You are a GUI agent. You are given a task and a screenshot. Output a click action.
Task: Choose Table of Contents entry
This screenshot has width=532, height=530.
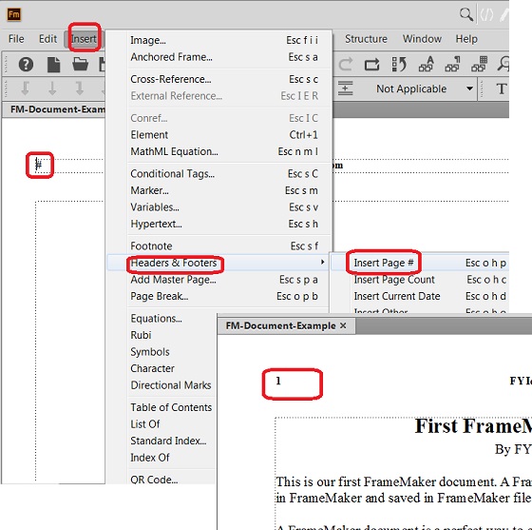[x=171, y=407]
